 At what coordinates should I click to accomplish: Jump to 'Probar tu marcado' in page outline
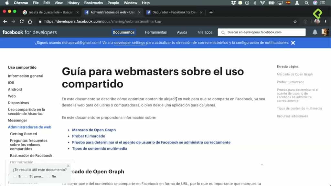click(291, 82)
